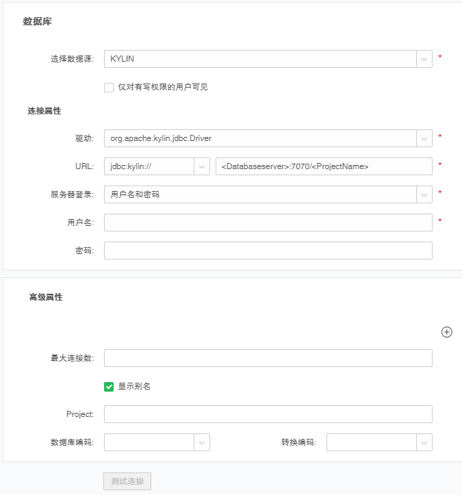Click into the 密码 input field
This screenshot has width=462, height=495.
(268, 251)
